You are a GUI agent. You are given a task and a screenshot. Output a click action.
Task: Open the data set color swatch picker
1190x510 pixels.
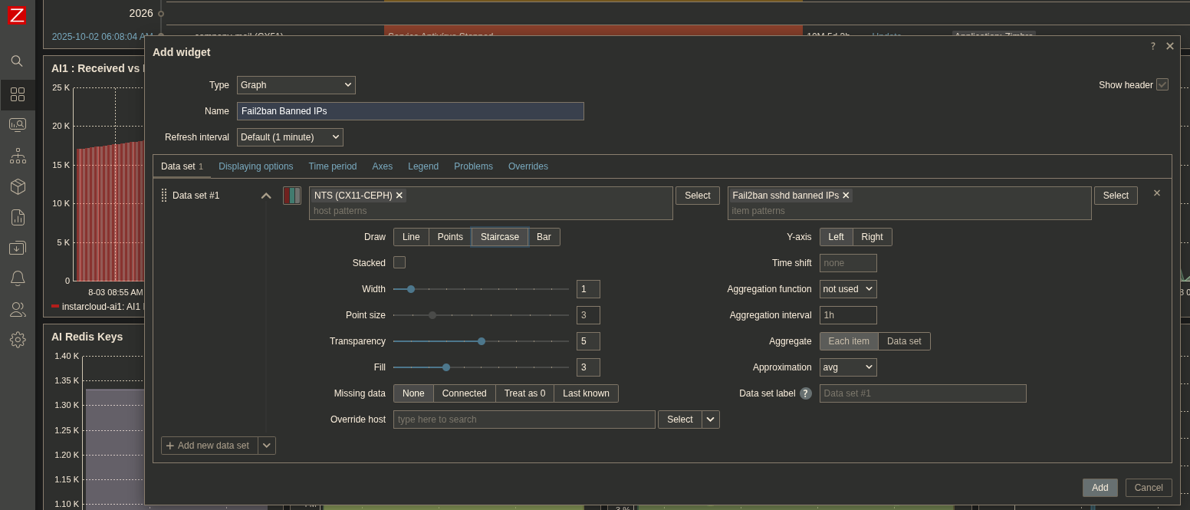tap(292, 196)
